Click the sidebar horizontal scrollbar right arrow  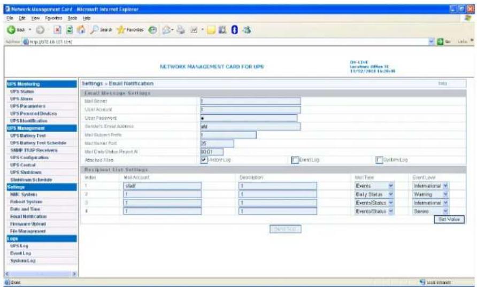point(74,274)
